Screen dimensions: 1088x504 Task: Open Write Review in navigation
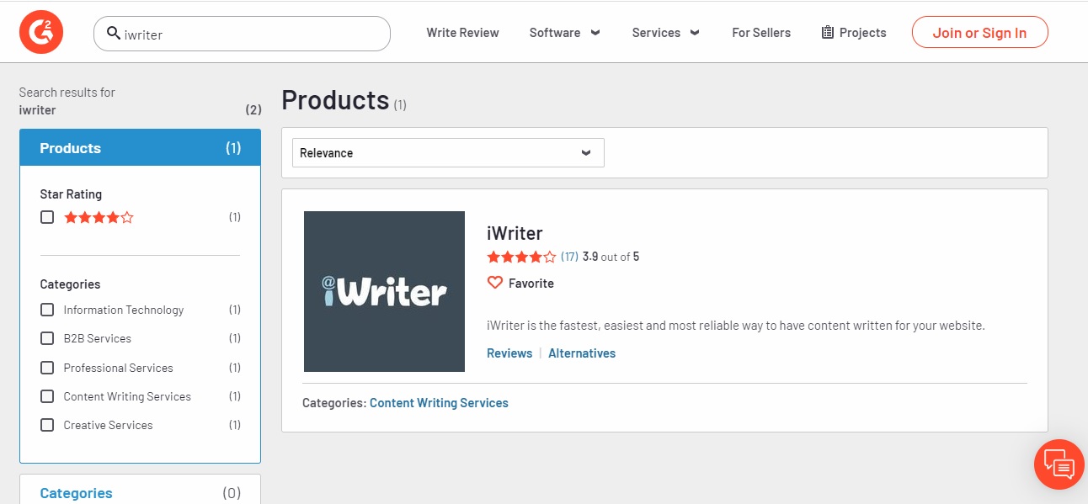coord(462,33)
